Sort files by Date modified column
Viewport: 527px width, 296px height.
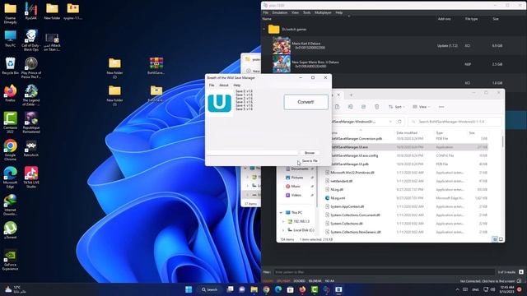407,133
